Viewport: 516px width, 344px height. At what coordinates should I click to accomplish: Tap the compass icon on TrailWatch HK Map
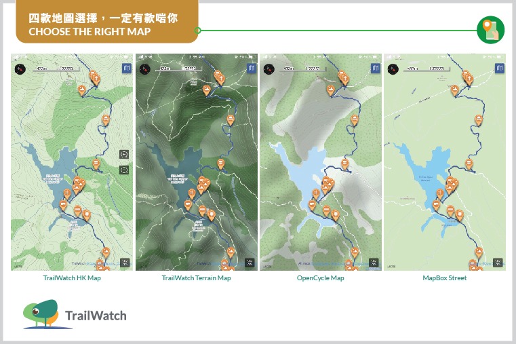click(x=20, y=69)
